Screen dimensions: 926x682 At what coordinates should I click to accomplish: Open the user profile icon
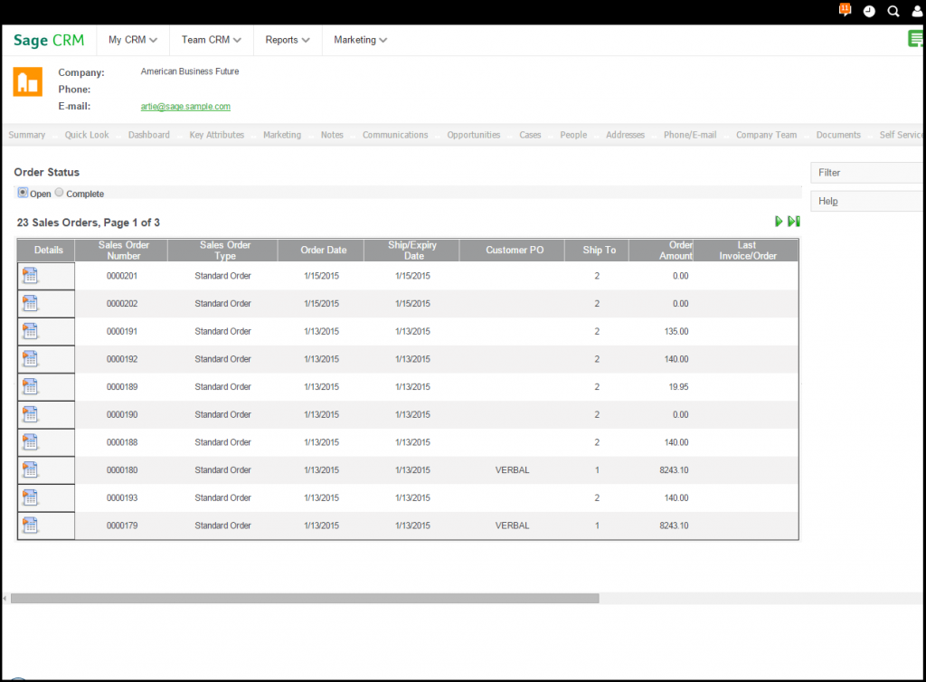click(916, 11)
